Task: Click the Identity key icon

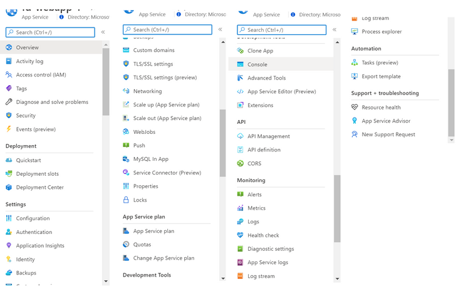Action: [9, 259]
